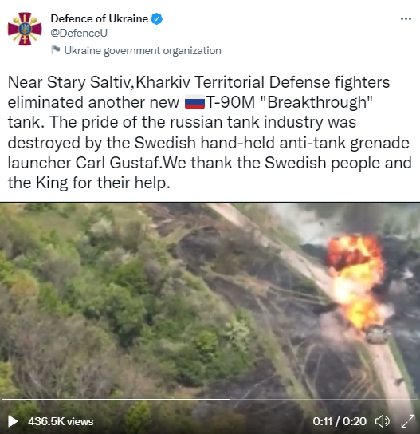Expand the video to fullscreen
420x434 pixels.
coord(408,421)
